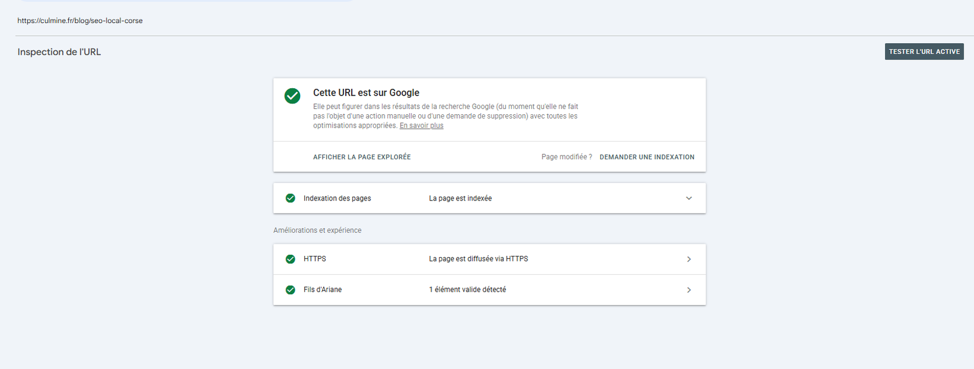Click the green check next to Indexation des pages

290,198
